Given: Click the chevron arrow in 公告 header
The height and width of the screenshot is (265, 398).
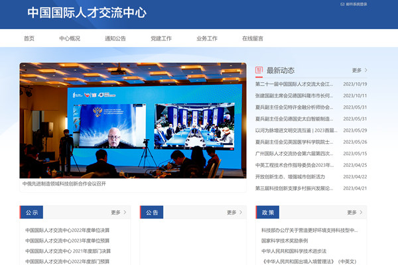Looking at the screenshot, I should pos(241,212).
